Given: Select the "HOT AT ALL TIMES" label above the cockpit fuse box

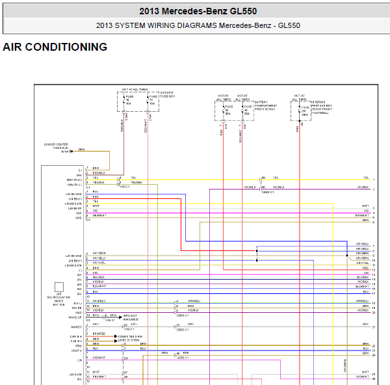Looking at the screenshot, I should pos(135,89).
